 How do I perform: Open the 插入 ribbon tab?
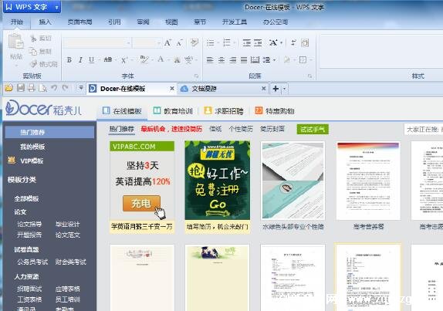pos(45,22)
